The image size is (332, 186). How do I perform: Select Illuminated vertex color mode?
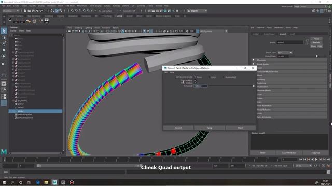(224, 78)
